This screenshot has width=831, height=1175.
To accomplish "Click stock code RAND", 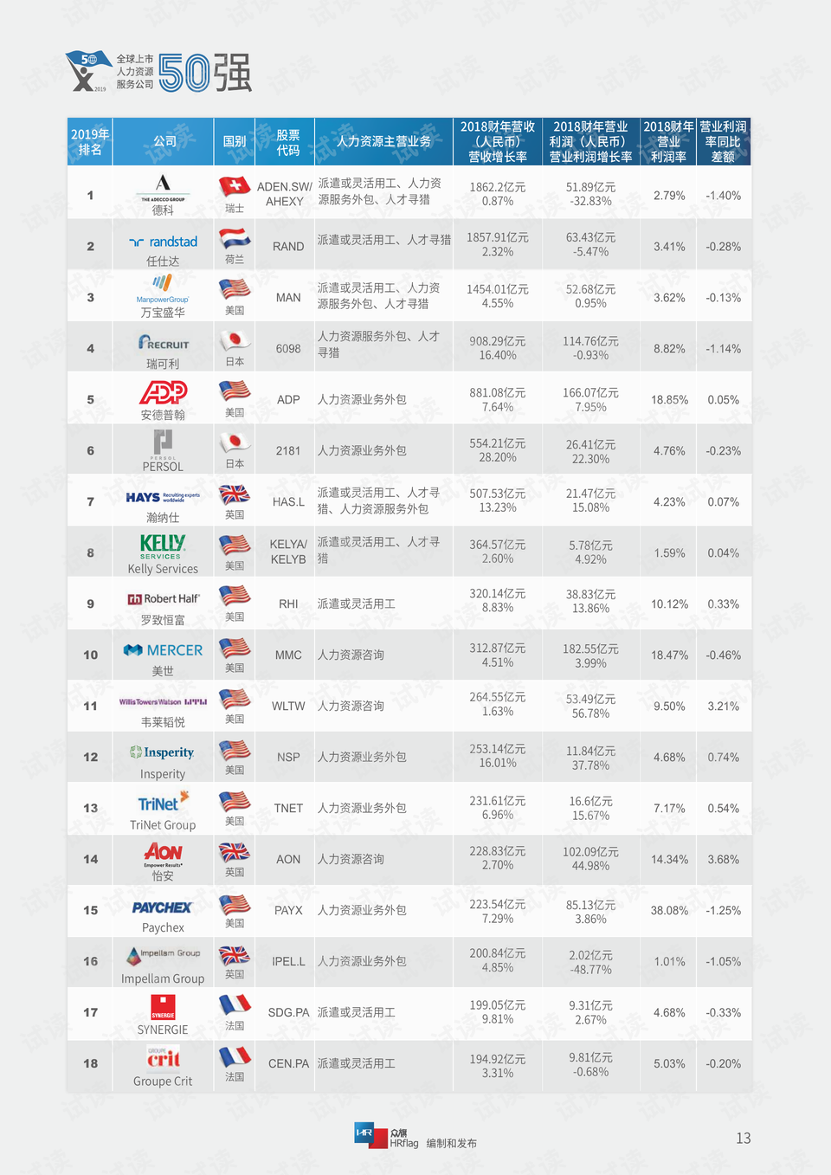I will coord(288,247).
